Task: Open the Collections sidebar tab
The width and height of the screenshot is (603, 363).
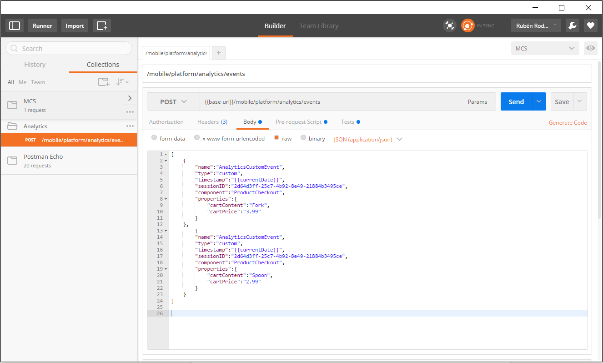Action: pos(103,65)
